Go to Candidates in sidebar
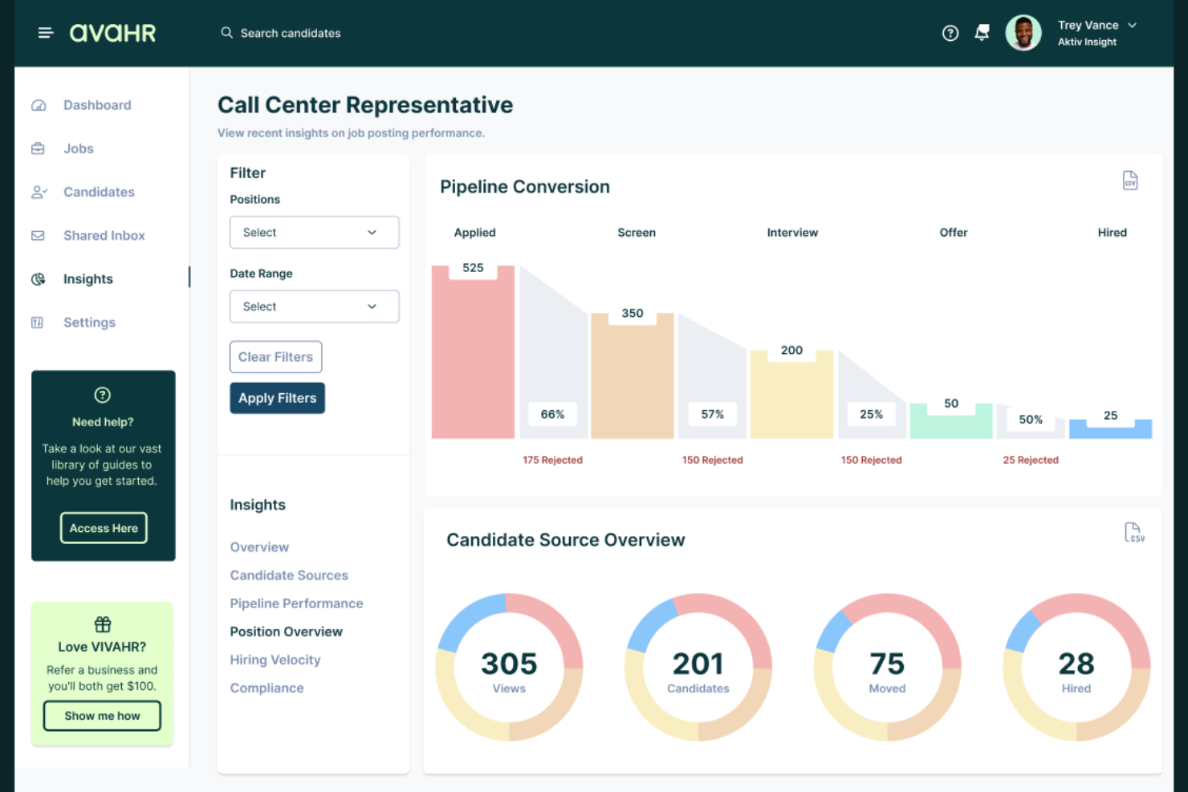The height and width of the screenshot is (792, 1188). 99,192
